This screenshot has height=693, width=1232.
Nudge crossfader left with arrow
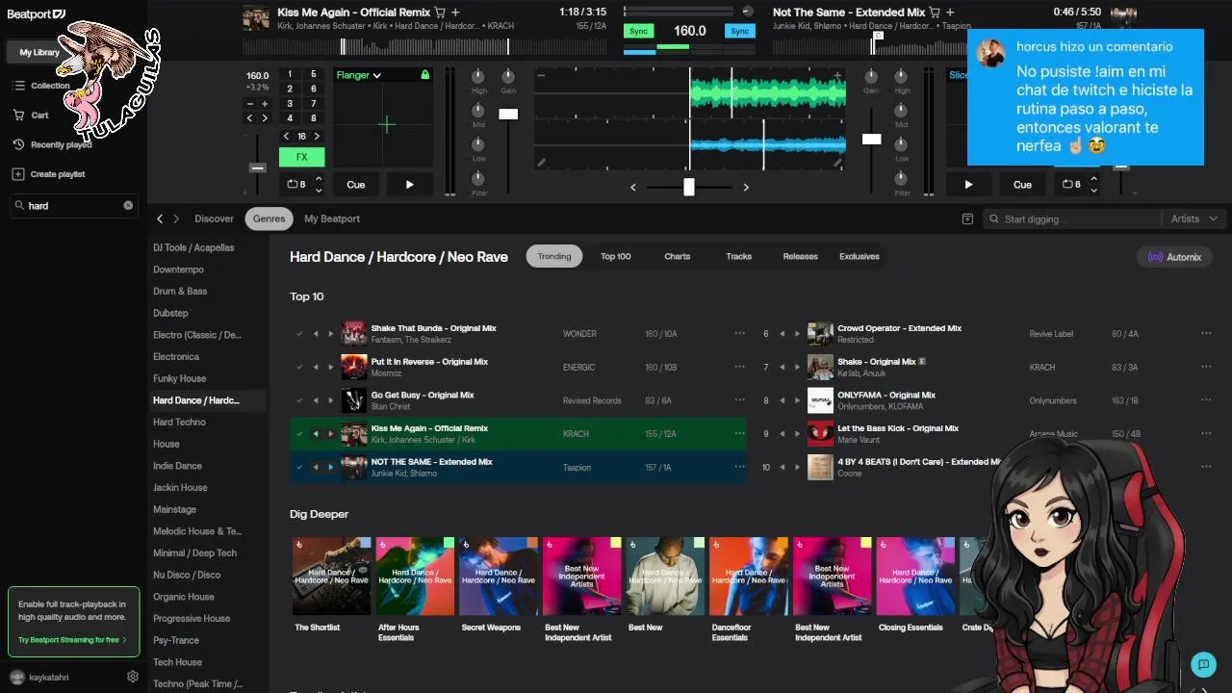click(632, 188)
